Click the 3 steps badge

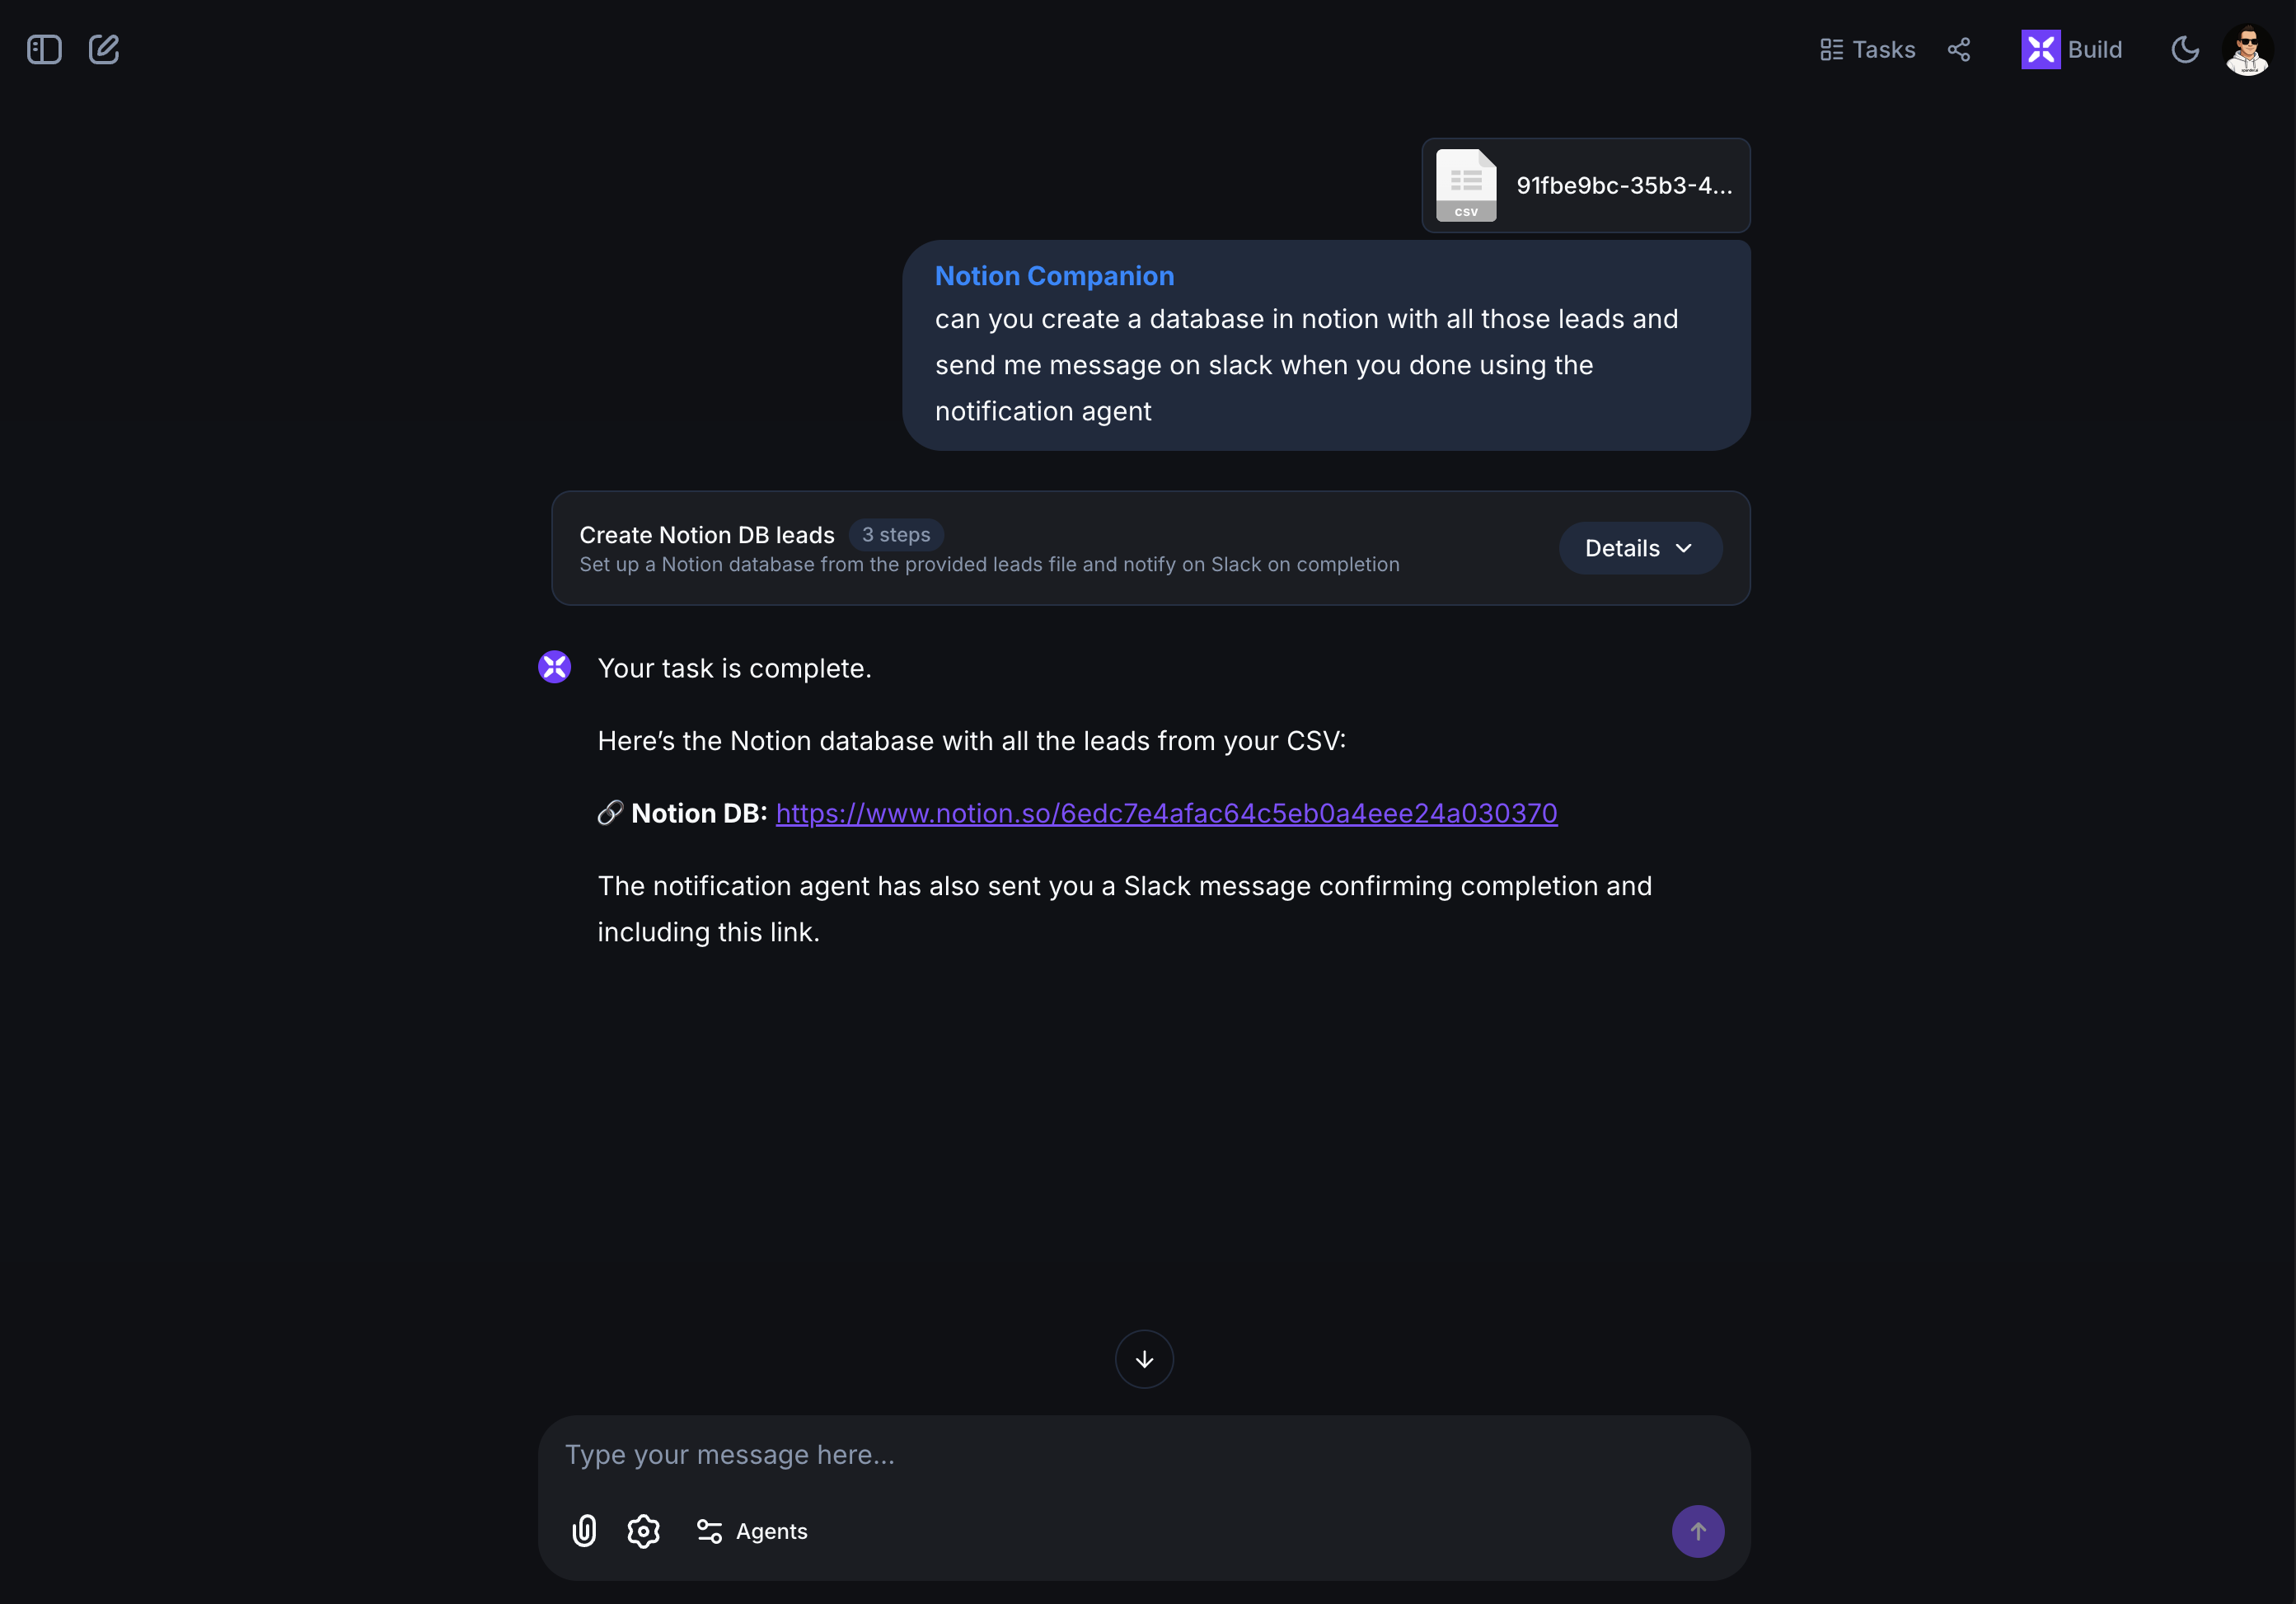point(896,535)
